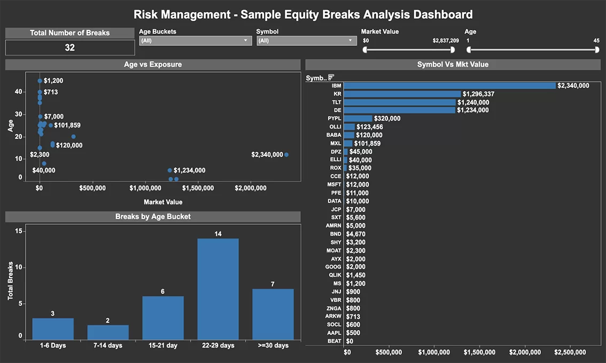Screen dimensions: 606x363
Task: Select the PYPL bar worth $320,000
Action: [358, 119]
